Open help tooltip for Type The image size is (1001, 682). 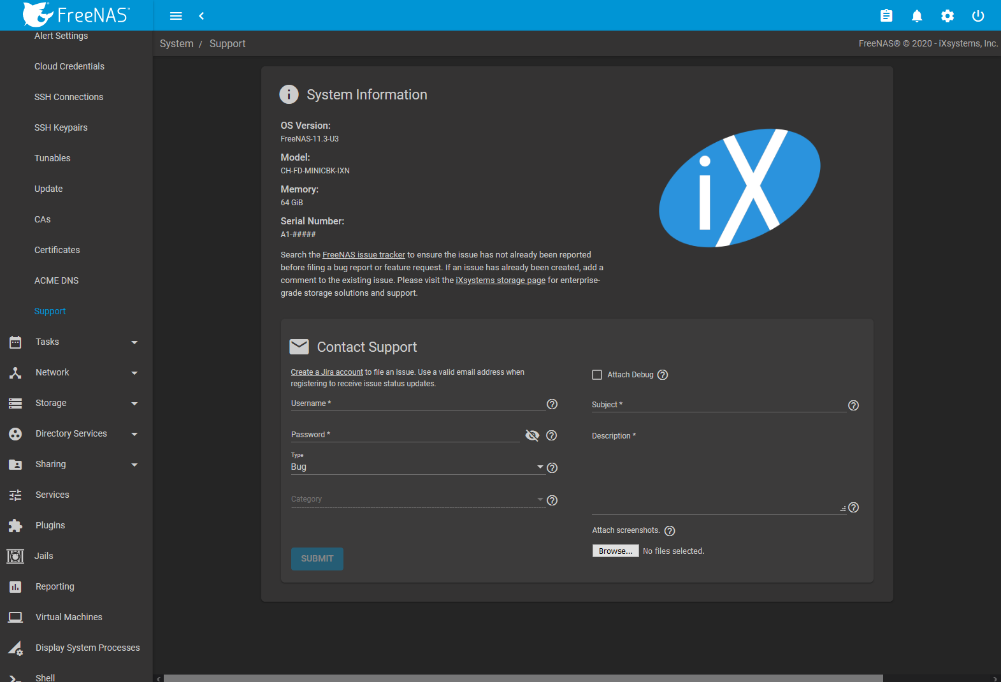pyautogui.click(x=552, y=468)
